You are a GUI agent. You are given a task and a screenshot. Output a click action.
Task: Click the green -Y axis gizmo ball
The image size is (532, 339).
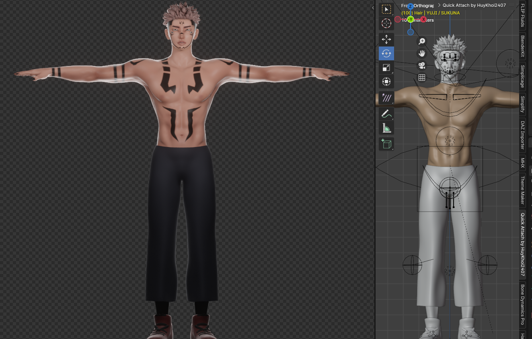point(410,19)
